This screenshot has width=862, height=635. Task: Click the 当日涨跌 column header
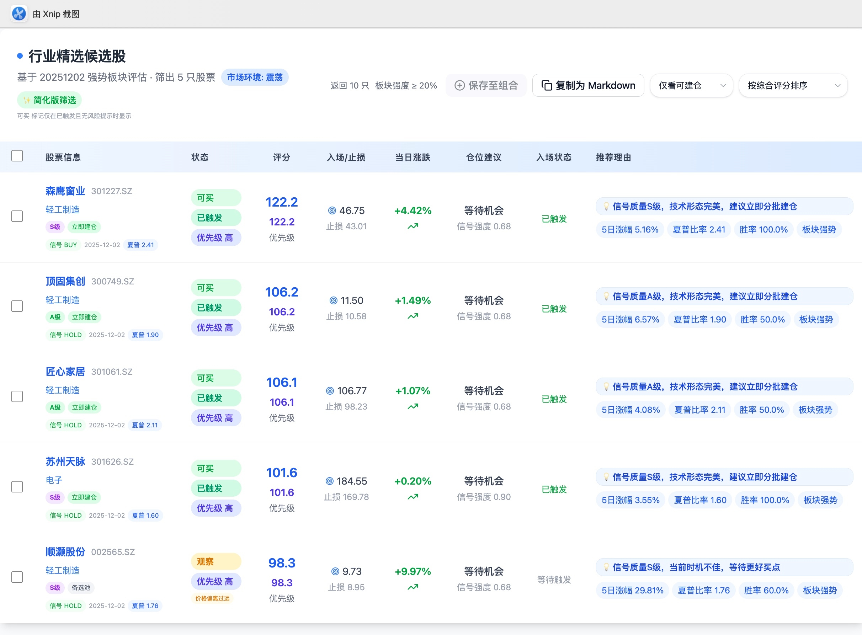[413, 157]
